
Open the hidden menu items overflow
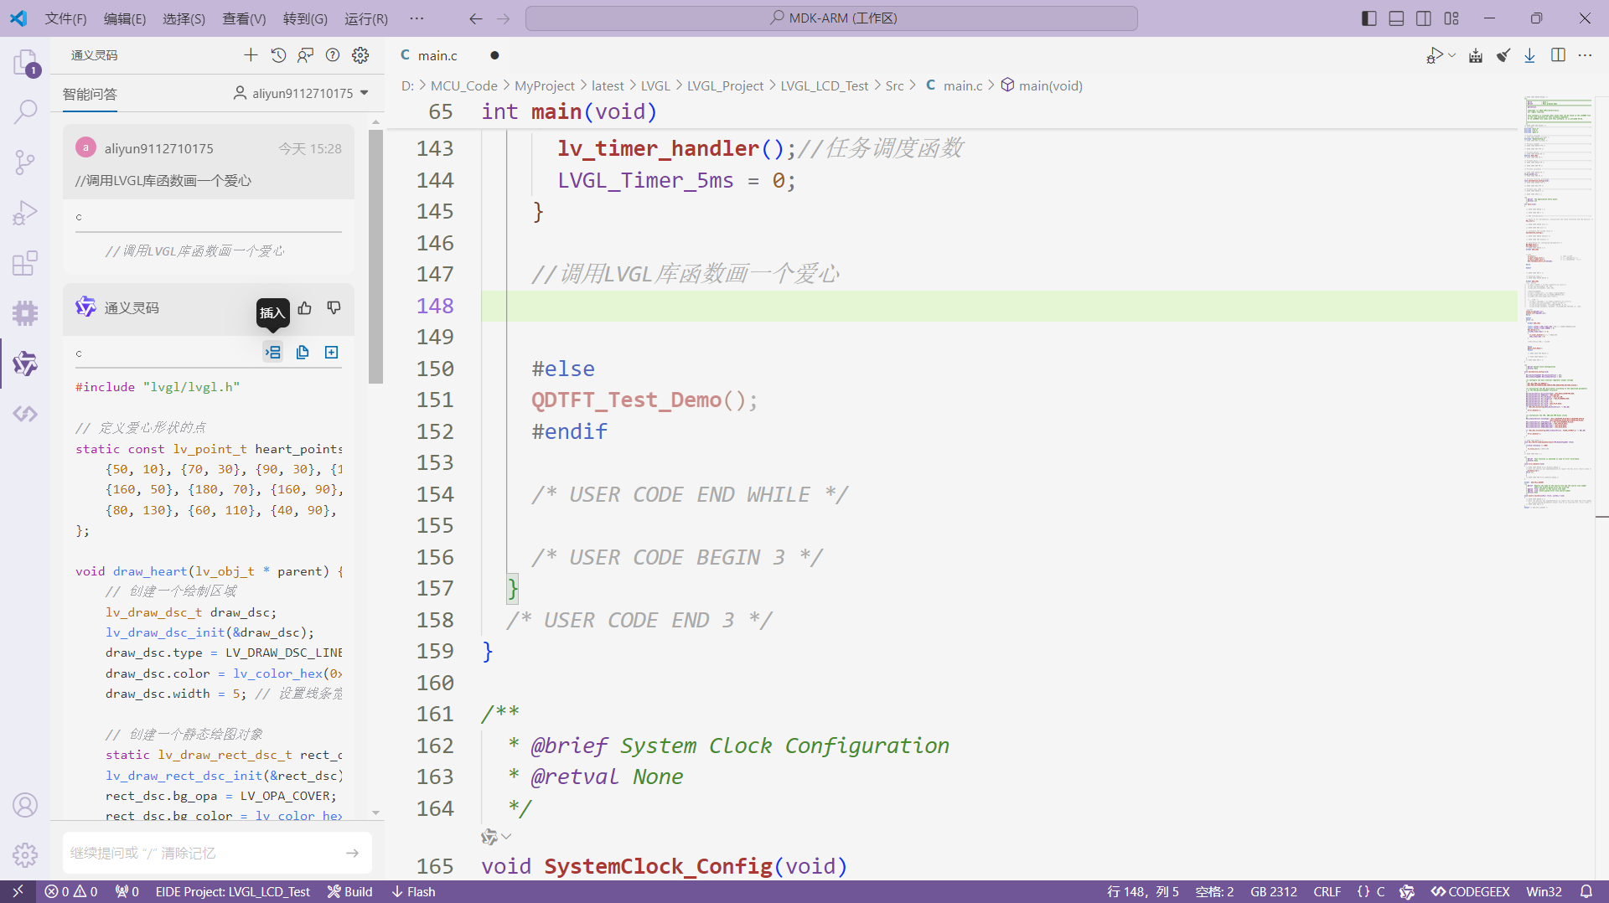coord(416,18)
